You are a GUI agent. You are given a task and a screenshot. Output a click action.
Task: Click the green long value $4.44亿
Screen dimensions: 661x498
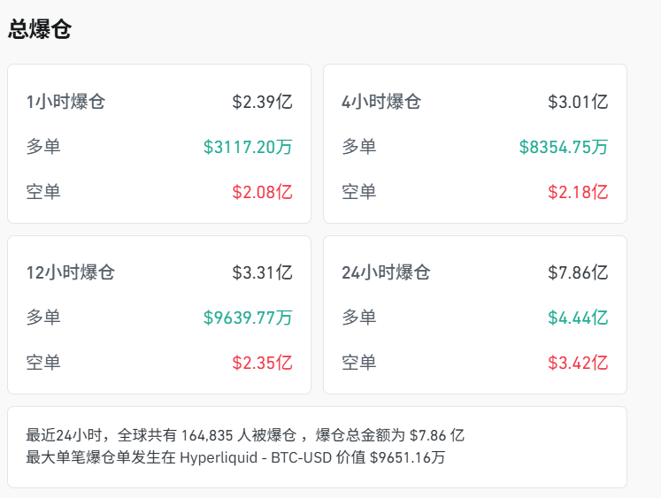(x=578, y=318)
